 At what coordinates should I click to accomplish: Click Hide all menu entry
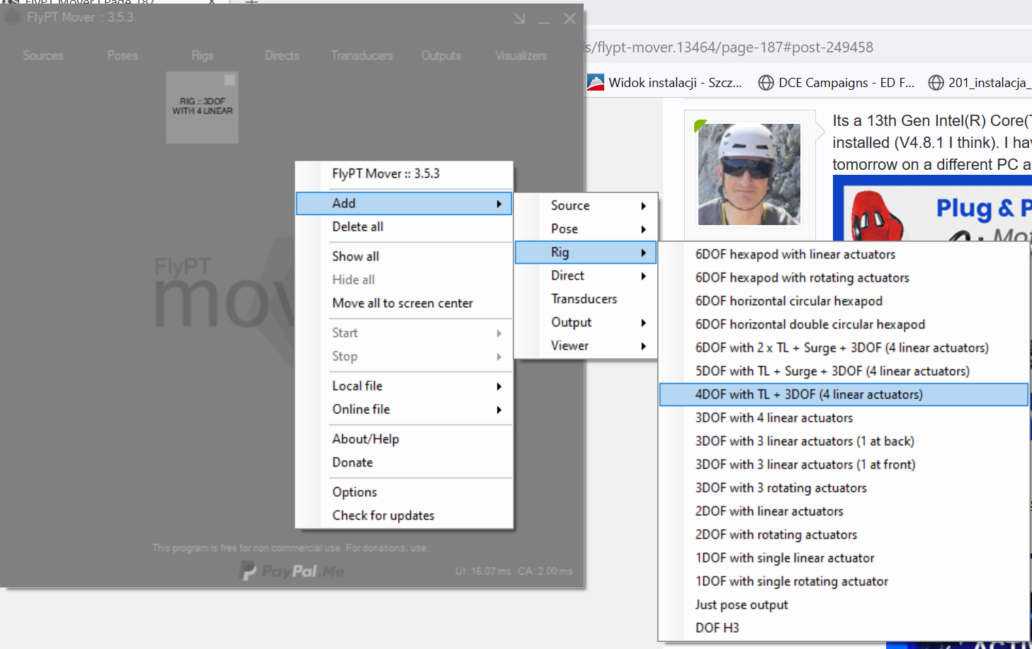click(x=404, y=280)
